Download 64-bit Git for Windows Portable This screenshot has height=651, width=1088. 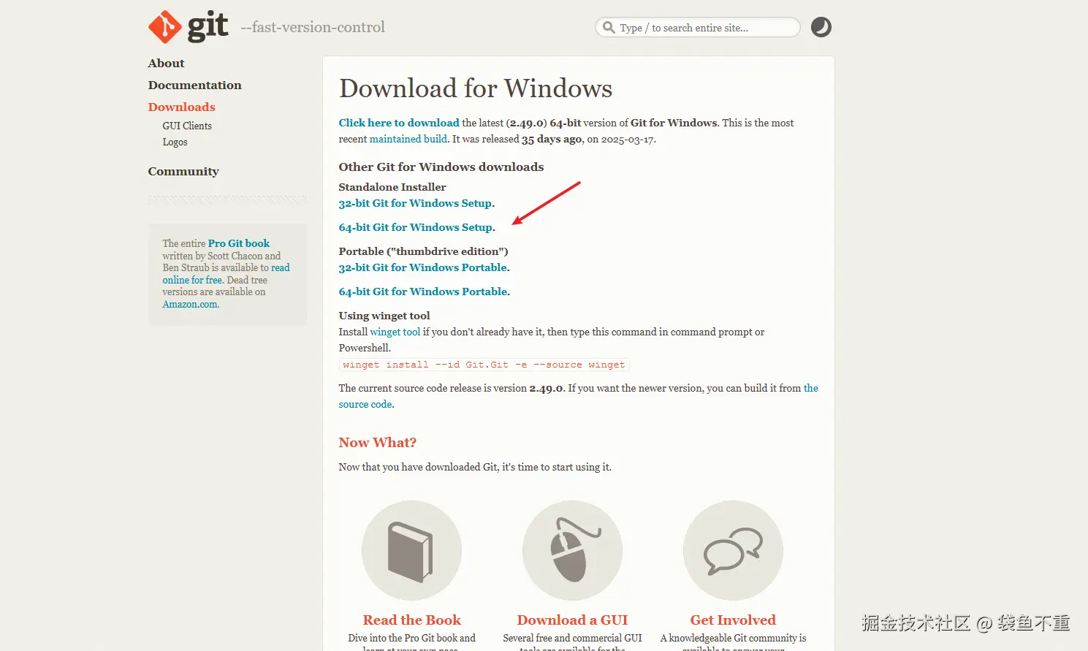(423, 292)
